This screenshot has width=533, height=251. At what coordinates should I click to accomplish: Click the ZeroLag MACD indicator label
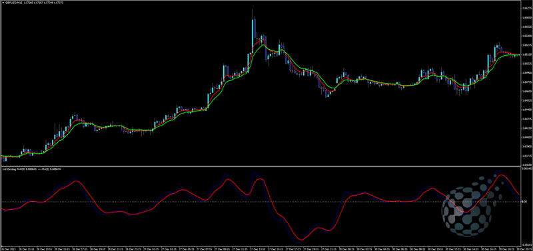coord(13,169)
